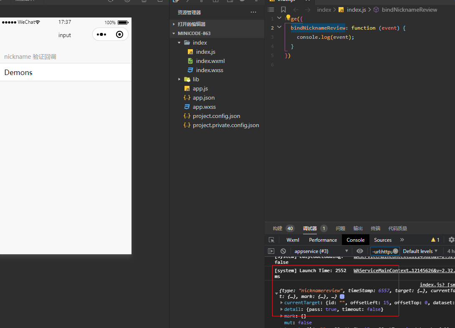Open the appservice (#3) context dropdown
Viewport: 455px width, 328px height.
[321, 251]
